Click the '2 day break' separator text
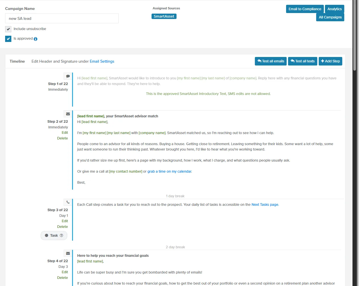Screen dimensions: 361x286 [x=175, y=247]
